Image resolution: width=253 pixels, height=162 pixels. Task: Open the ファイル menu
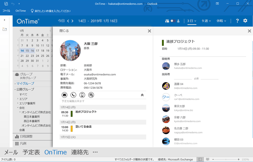[x=6, y=11]
